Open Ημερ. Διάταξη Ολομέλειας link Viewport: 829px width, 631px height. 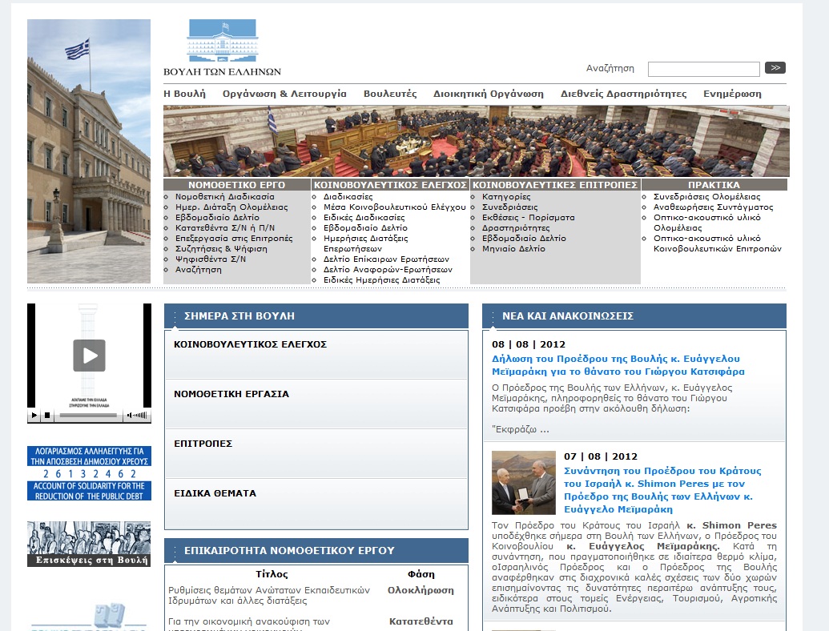(231, 207)
